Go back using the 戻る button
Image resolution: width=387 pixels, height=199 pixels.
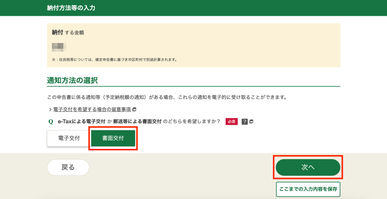click(68, 167)
